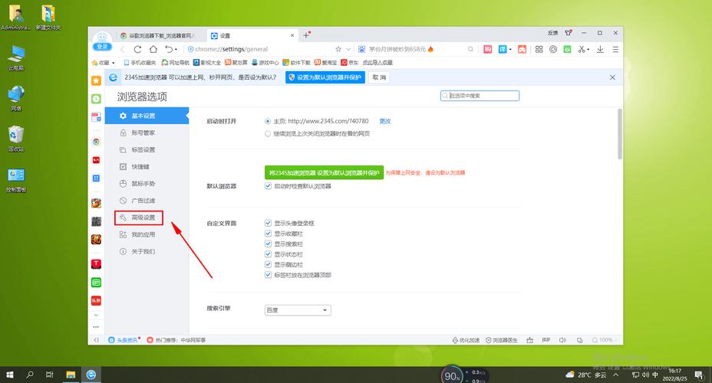Click 浏览器医生 in the status bar
The width and height of the screenshot is (712, 383).
(501, 340)
